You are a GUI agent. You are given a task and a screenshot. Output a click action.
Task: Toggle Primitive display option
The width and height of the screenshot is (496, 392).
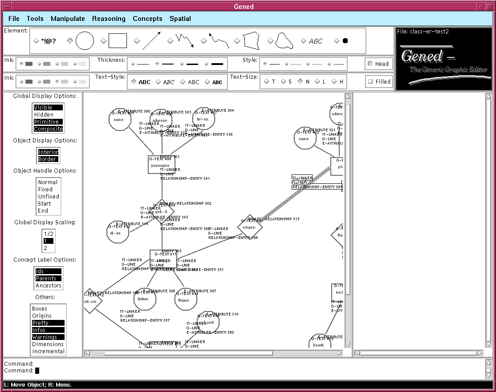click(48, 122)
